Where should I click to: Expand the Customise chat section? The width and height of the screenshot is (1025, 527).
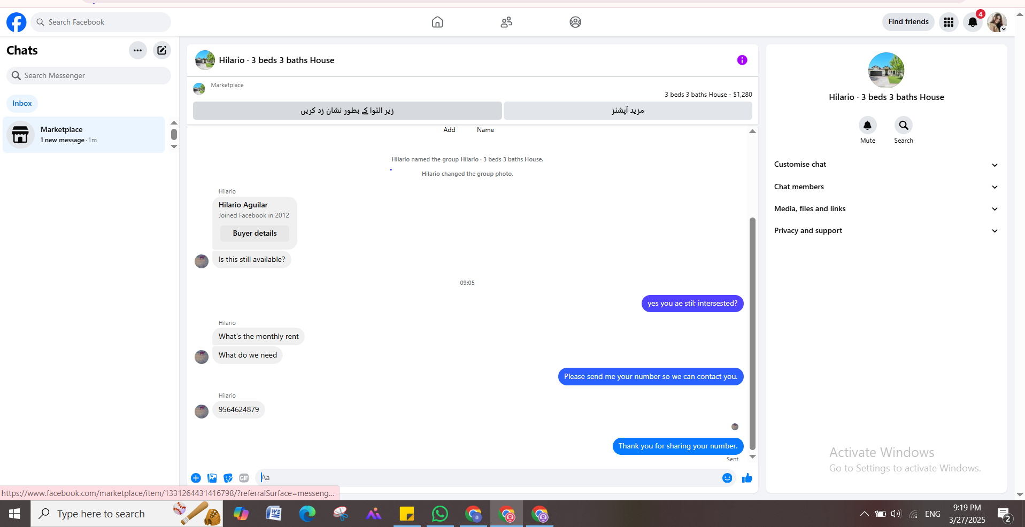click(x=886, y=165)
